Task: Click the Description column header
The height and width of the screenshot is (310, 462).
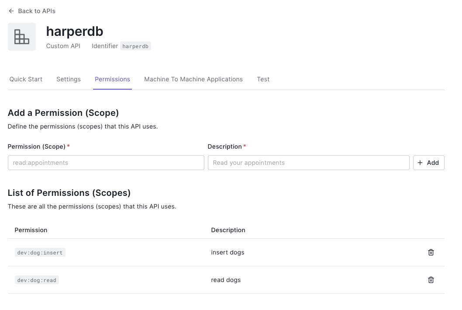Action: pos(228,230)
